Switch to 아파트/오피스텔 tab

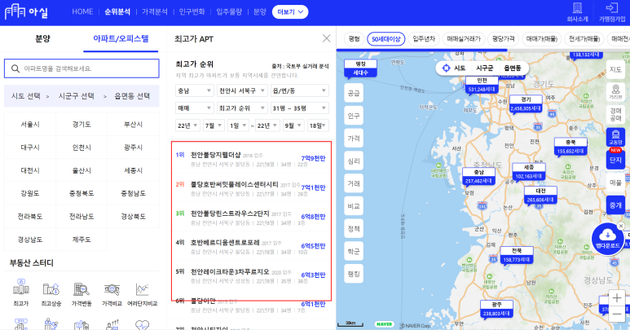point(121,38)
